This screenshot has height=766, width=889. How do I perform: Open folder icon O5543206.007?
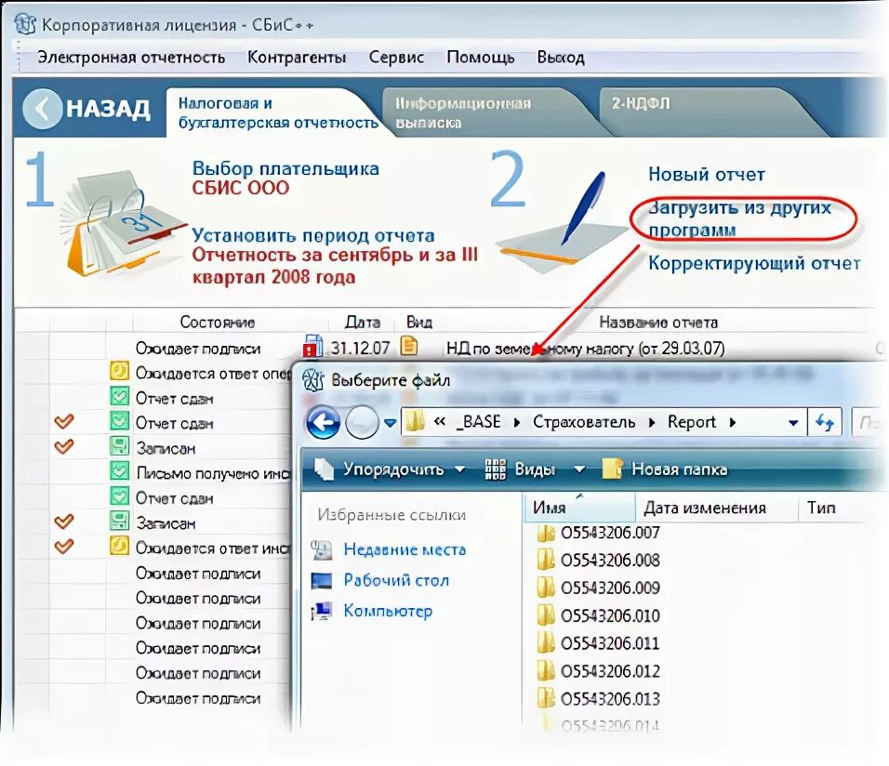click(546, 533)
